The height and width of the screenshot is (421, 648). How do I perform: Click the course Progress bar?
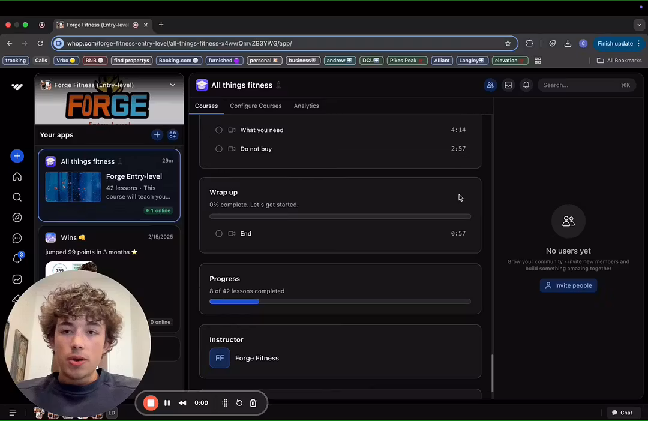340,302
